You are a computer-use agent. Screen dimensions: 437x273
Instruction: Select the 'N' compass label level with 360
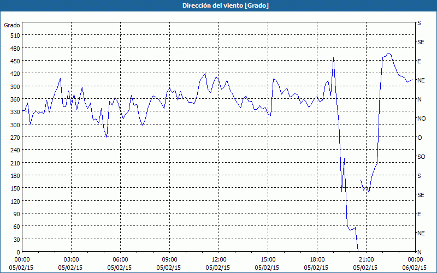pos(420,99)
